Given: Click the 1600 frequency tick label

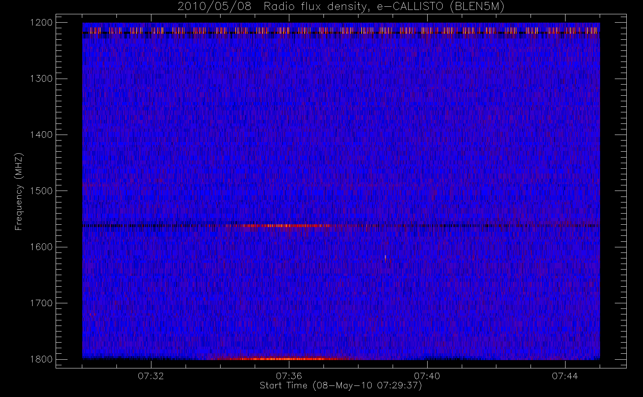Looking at the screenshot, I should tap(41, 247).
